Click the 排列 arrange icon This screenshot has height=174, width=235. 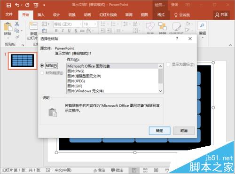pos(162,26)
